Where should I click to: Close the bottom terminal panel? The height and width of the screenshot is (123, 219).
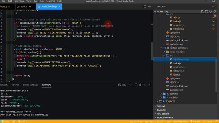point(150,85)
